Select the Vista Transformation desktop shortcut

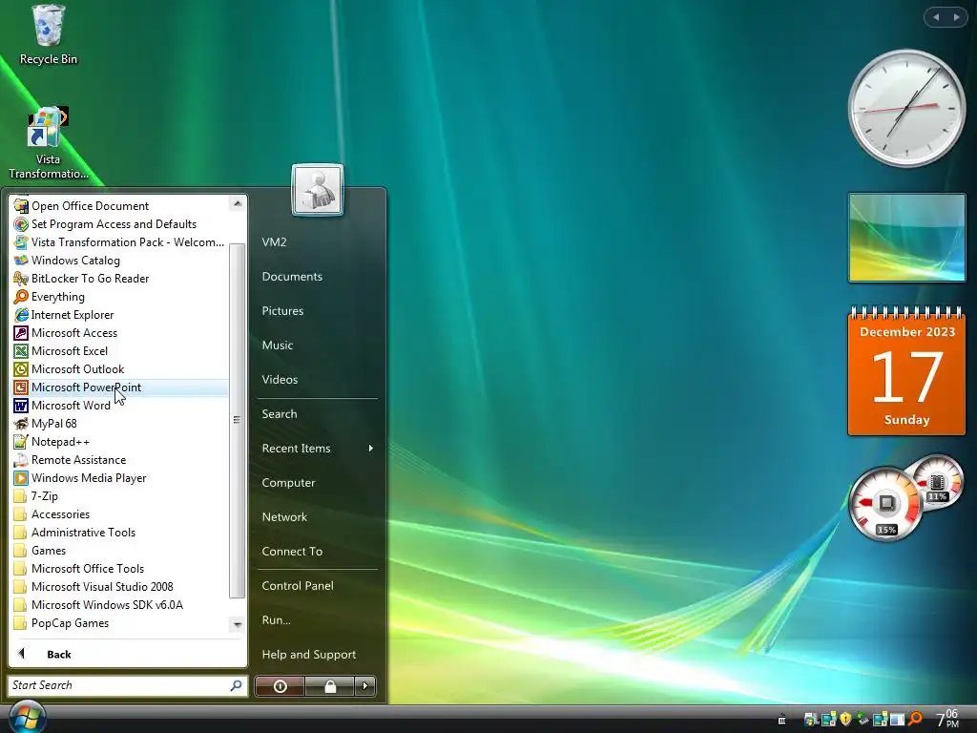pyautogui.click(x=48, y=143)
